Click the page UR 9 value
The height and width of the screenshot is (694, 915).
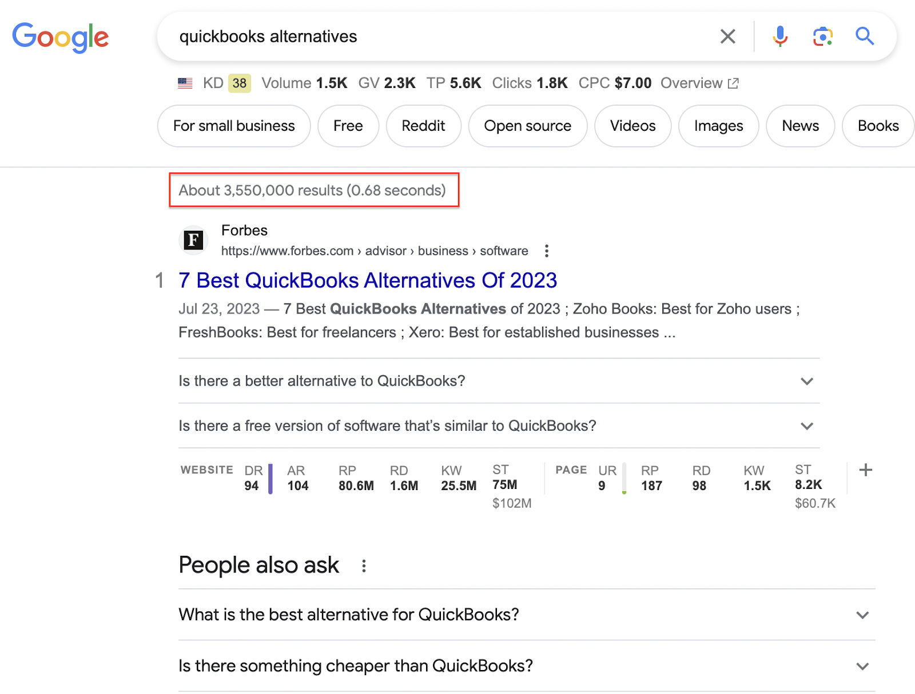[602, 486]
